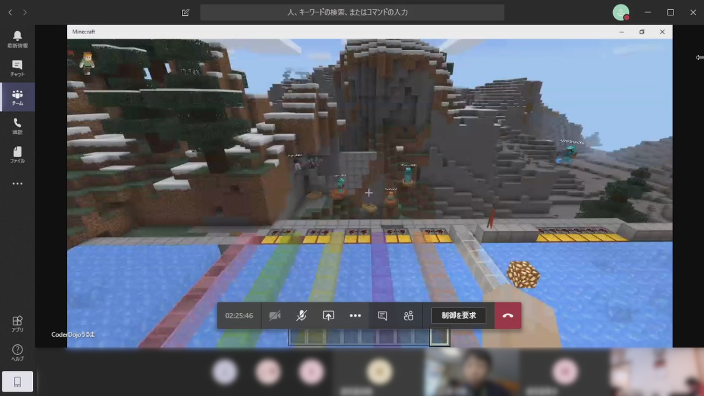Open the Apps store icon
Image resolution: width=704 pixels, height=396 pixels.
tap(17, 324)
